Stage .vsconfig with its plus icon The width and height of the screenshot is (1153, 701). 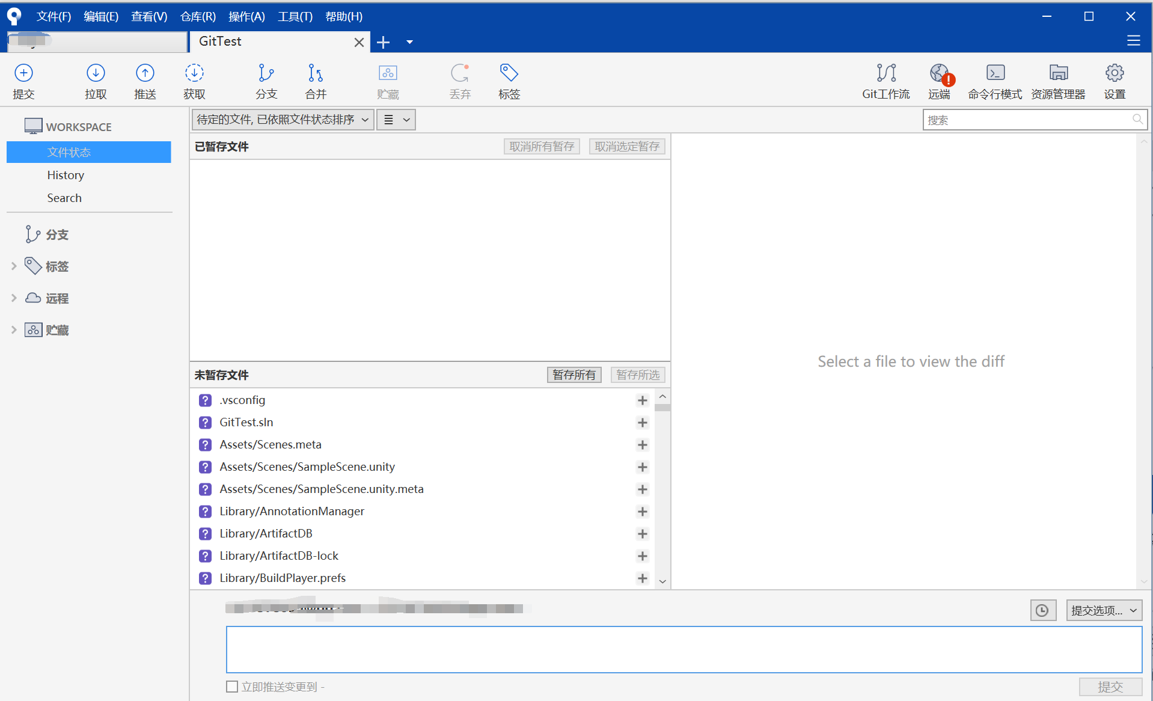642,400
